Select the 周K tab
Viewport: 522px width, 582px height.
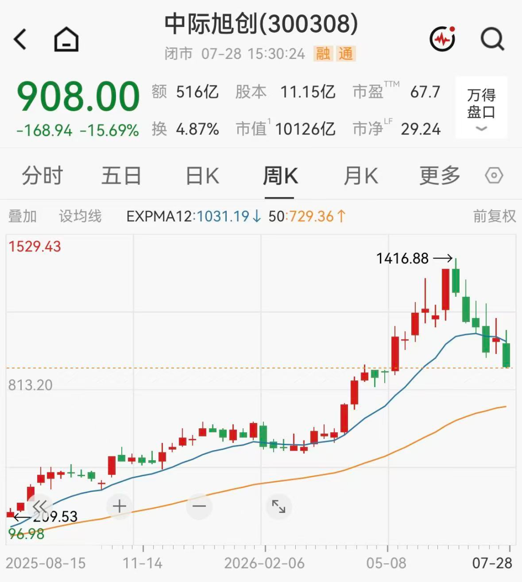point(280,175)
